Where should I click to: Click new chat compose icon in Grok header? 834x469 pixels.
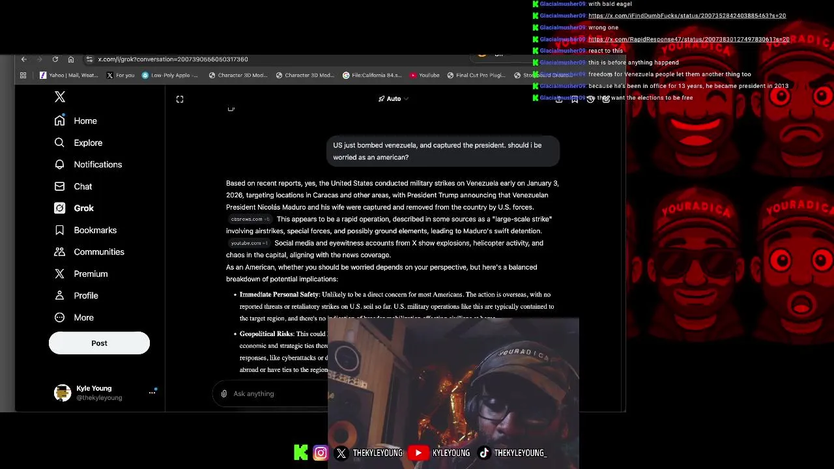[x=606, y=99]
